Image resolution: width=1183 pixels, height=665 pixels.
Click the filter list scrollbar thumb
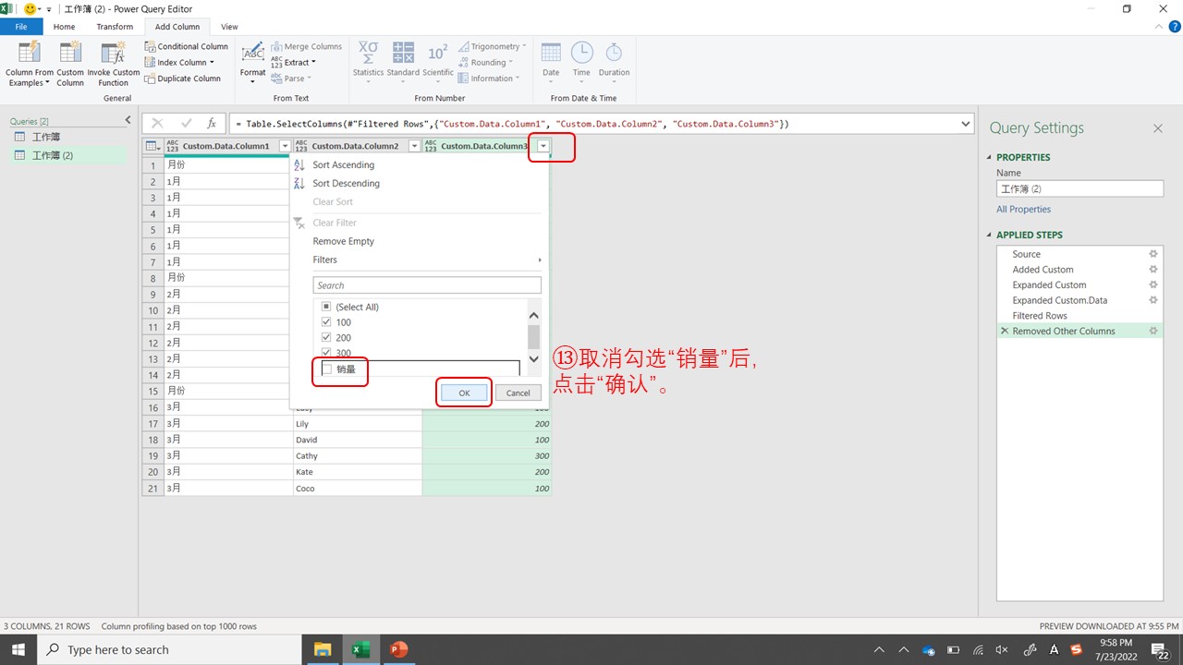(533, 336)
